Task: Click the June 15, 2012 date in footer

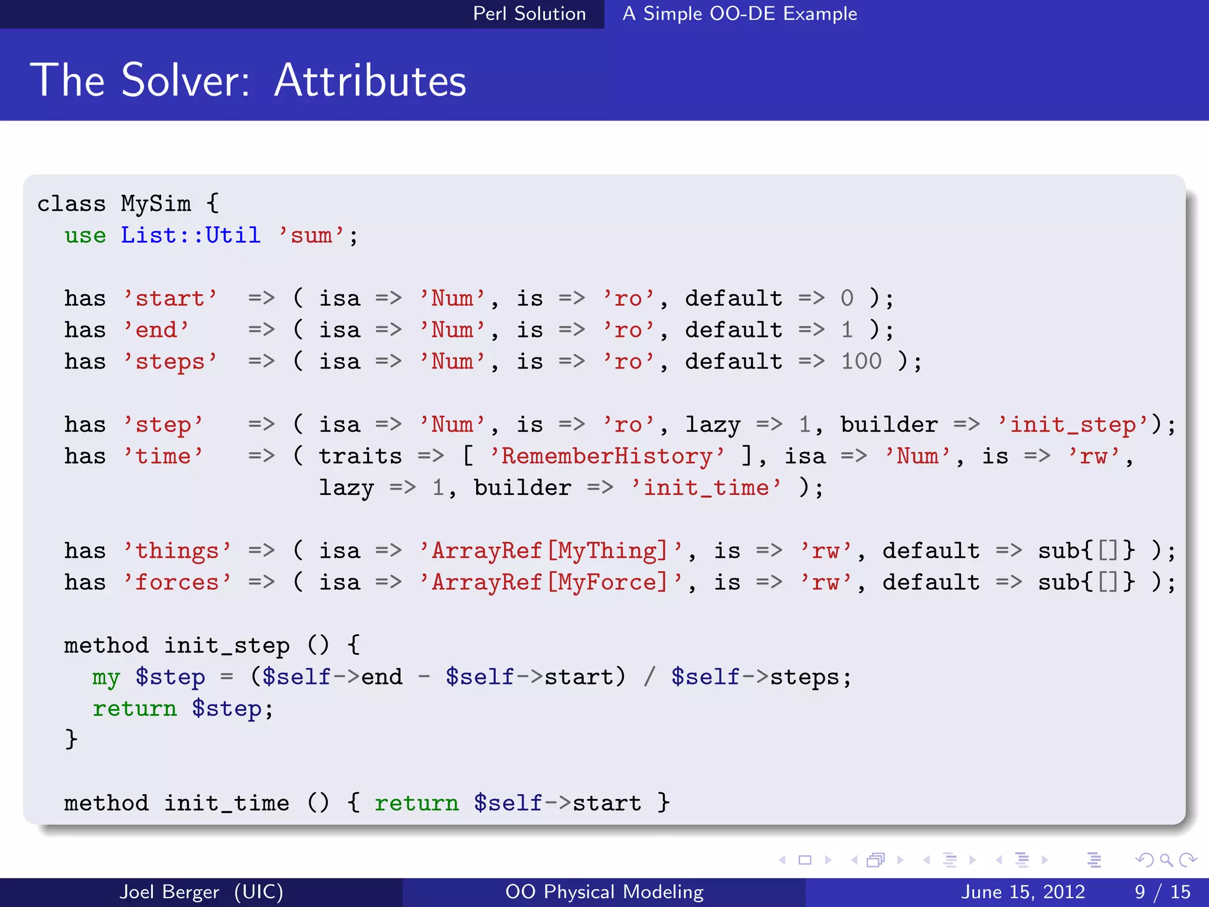Action: click(x=1023, y=892)
